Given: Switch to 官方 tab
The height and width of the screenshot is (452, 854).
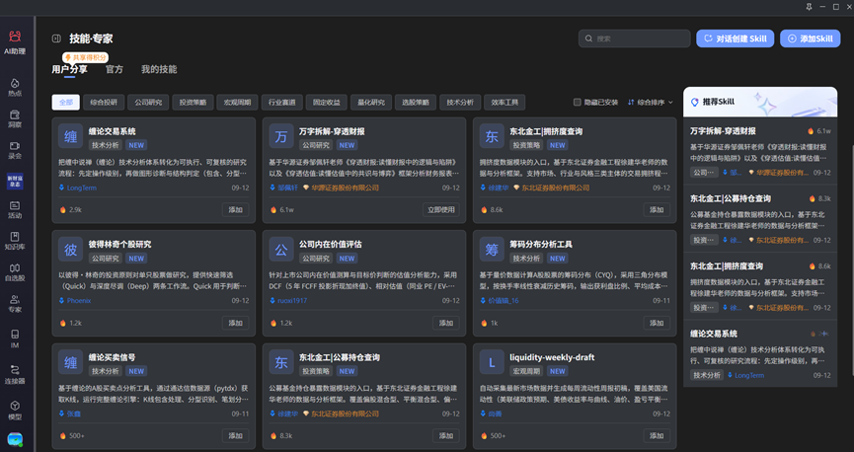Looking at the screenshot, I should point(115,70).
